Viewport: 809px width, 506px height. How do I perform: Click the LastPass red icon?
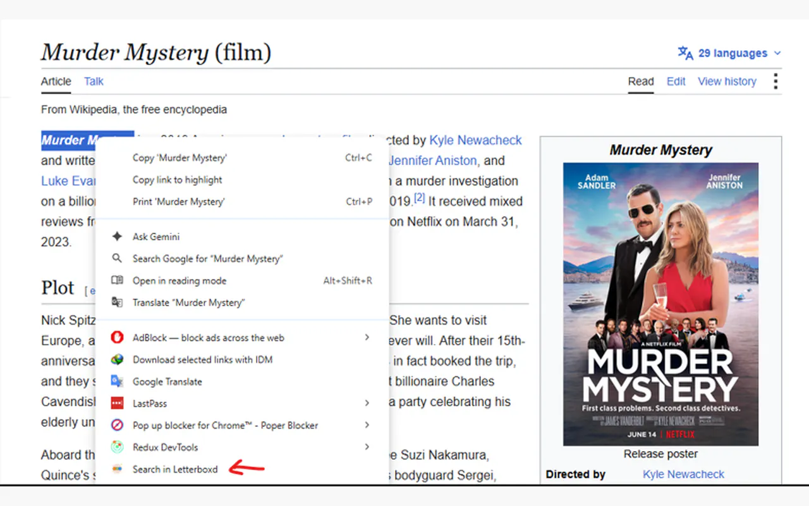coord(117,404)
